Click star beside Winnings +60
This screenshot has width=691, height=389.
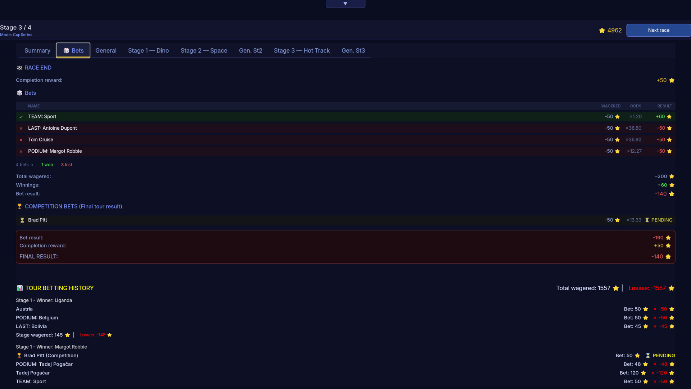[x=672, y=185]
